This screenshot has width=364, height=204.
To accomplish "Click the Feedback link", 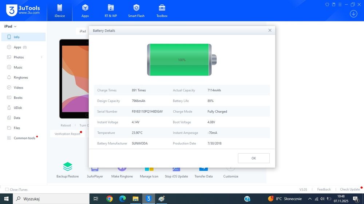I will (324, 189).
